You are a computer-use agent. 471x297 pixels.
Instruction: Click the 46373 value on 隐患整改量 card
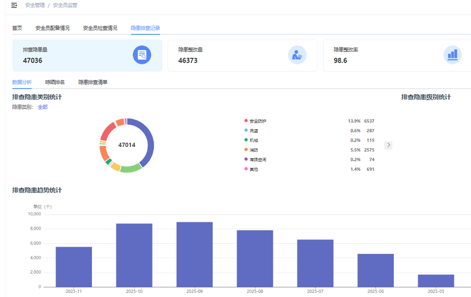point(188,61)
